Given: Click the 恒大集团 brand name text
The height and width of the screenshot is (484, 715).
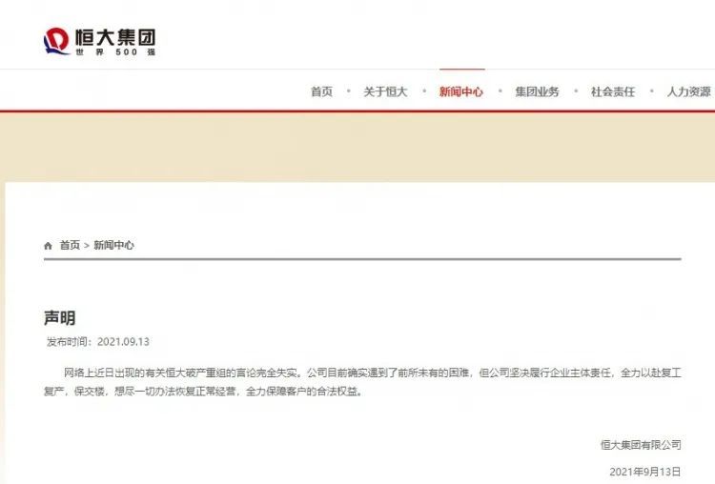Looking at the screenshot, I should (x=115, y=37).
